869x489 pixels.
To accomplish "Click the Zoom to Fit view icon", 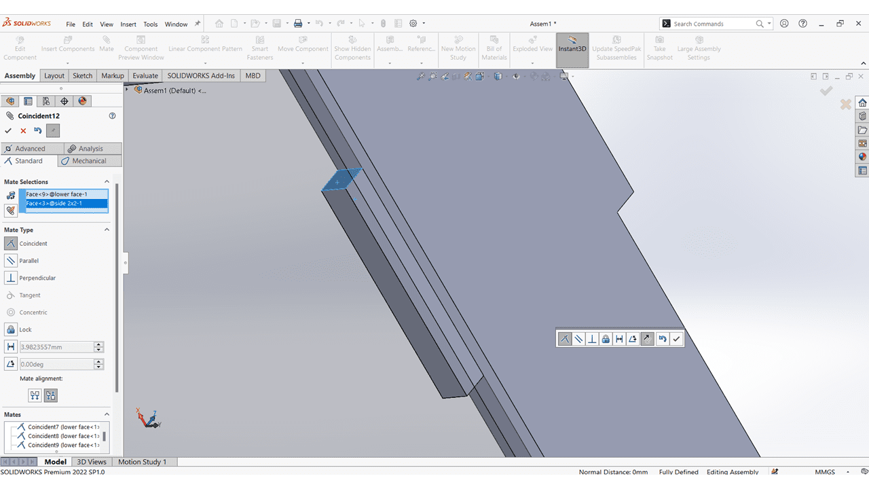I will [421, 77].
